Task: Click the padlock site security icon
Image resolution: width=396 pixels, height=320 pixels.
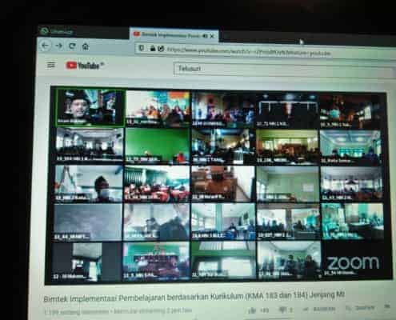Action: [x=153, y=48]
